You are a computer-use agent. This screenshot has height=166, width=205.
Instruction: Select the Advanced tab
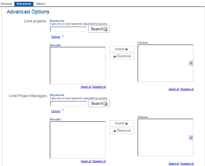[24, 4]
